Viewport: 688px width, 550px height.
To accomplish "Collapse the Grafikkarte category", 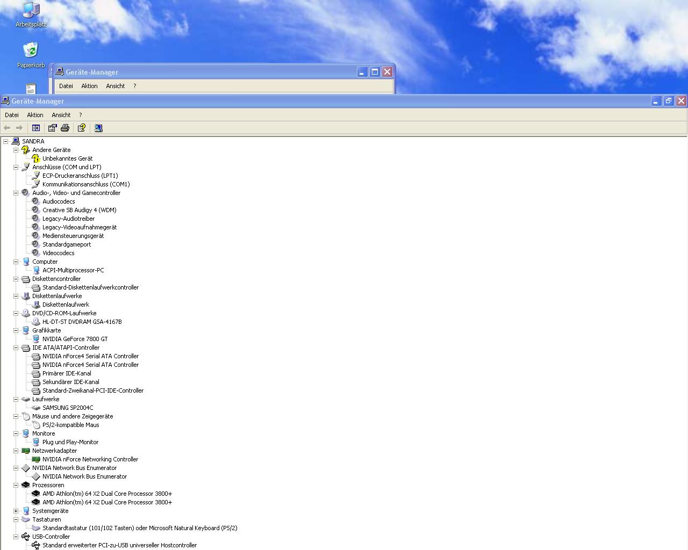I will point(16,330).
